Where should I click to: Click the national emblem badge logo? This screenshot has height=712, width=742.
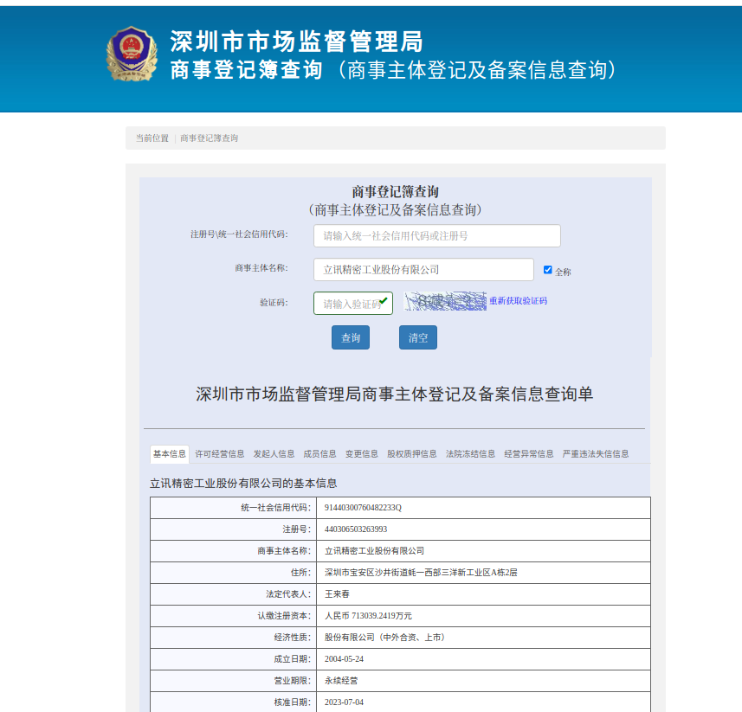[132, 54]
